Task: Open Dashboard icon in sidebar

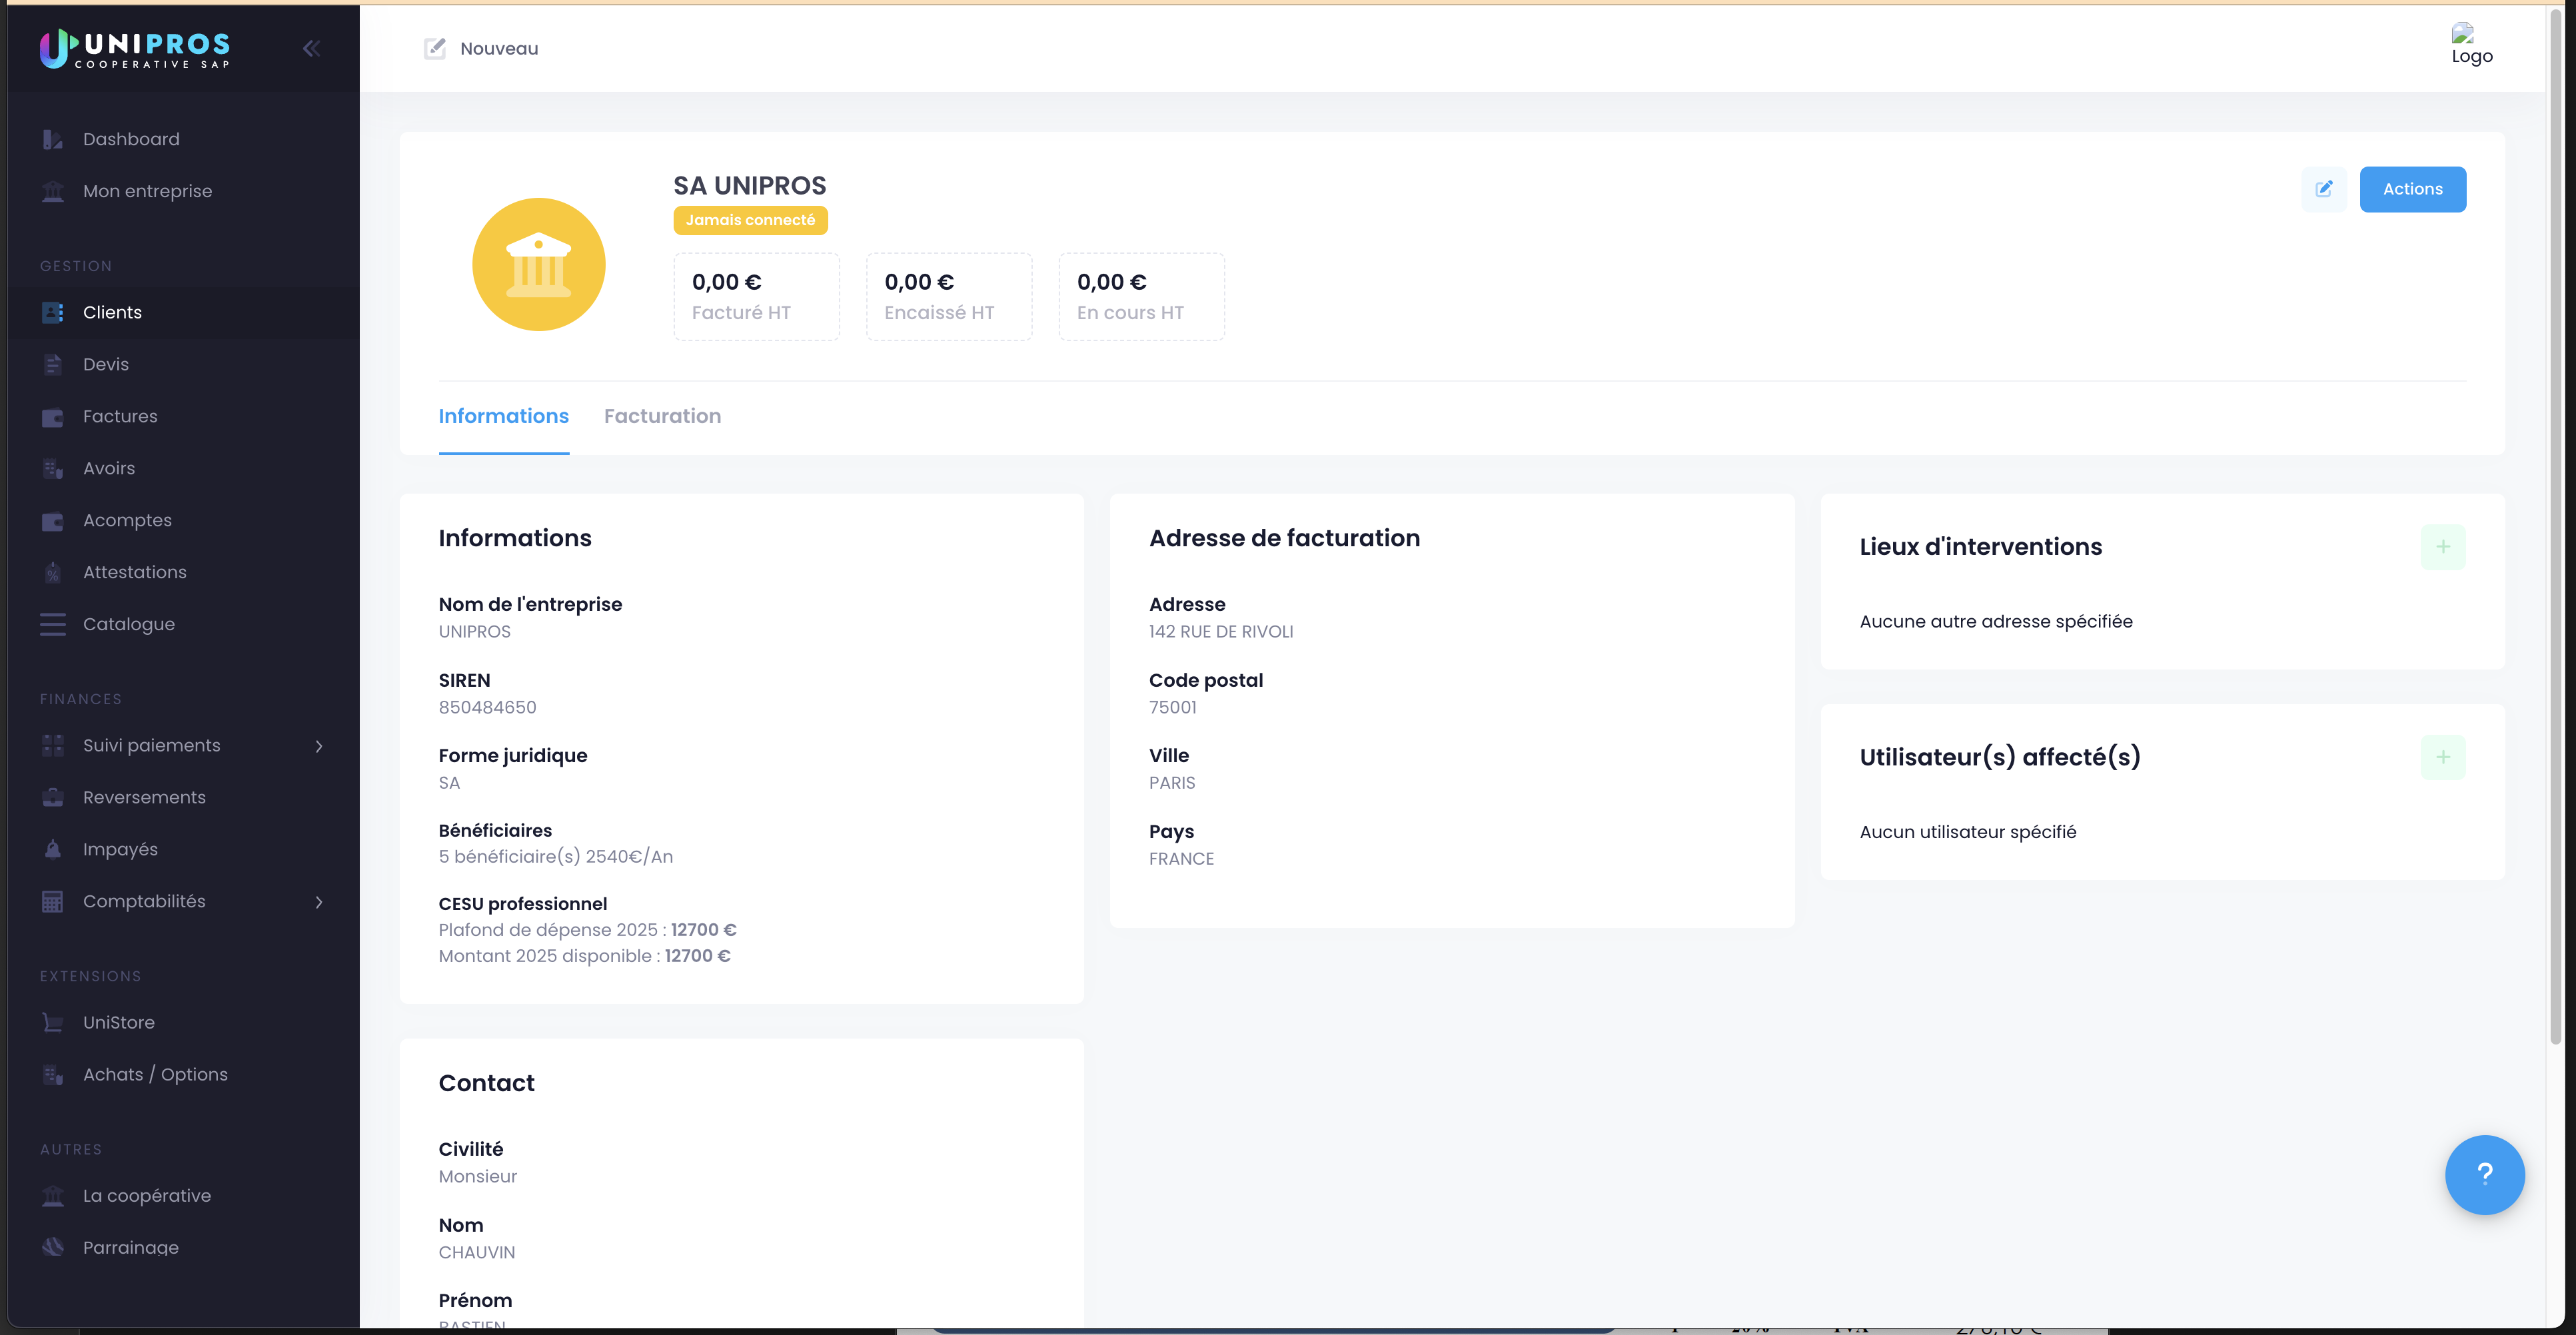Action: click(x=53, y=139)
